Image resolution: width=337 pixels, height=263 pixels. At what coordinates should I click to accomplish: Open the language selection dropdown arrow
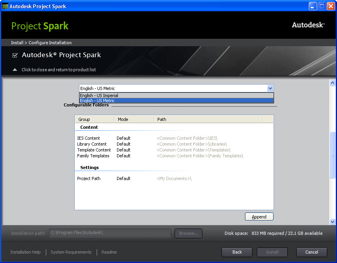[270, 88]
